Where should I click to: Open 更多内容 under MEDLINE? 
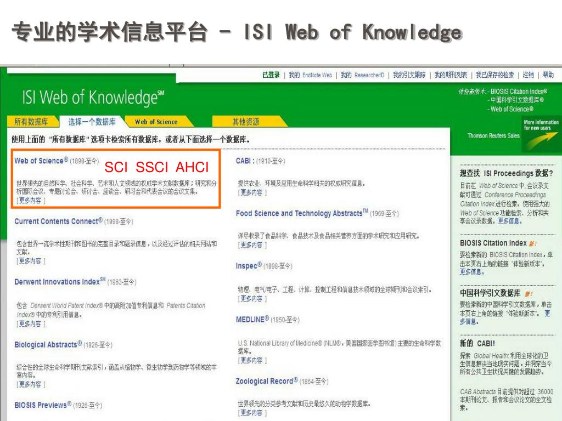tap(251, 360)
